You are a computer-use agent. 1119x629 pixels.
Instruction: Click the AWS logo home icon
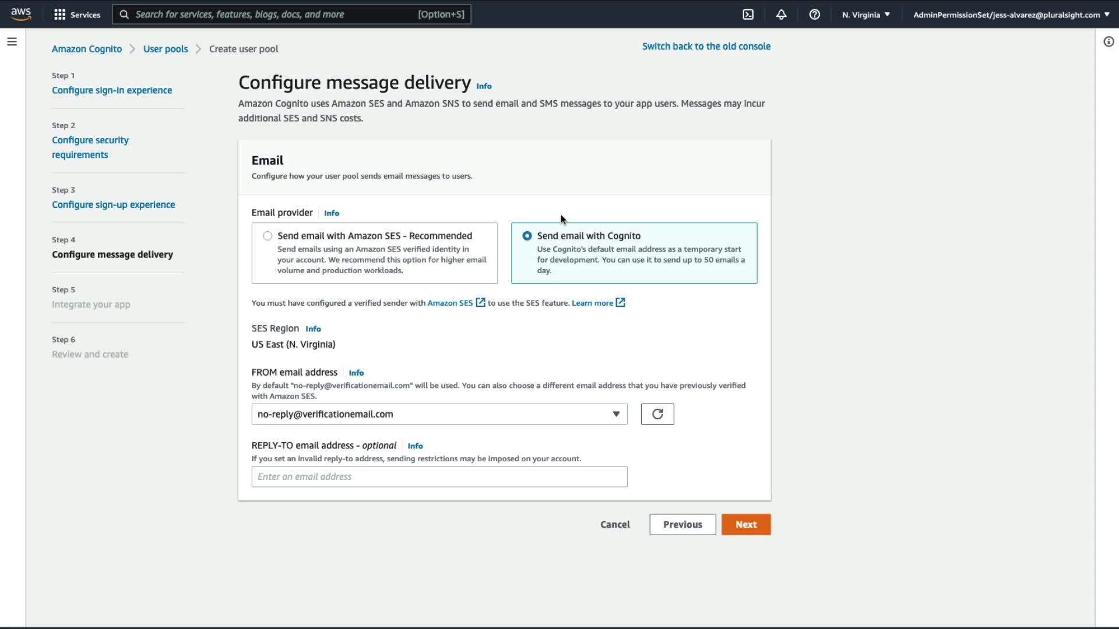point(21,14)
